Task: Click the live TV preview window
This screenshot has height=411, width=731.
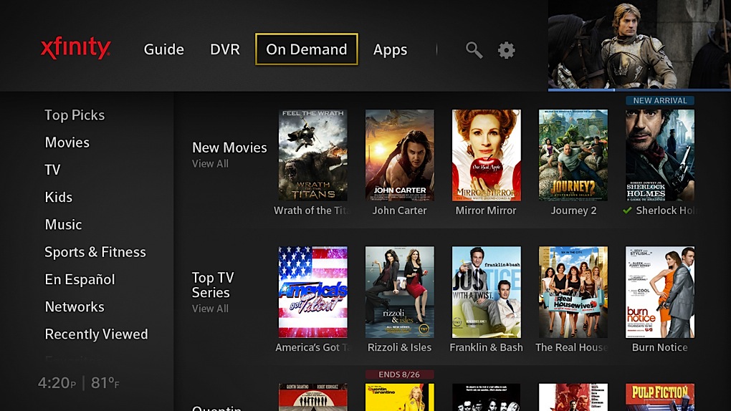Action: coord(639,44)
